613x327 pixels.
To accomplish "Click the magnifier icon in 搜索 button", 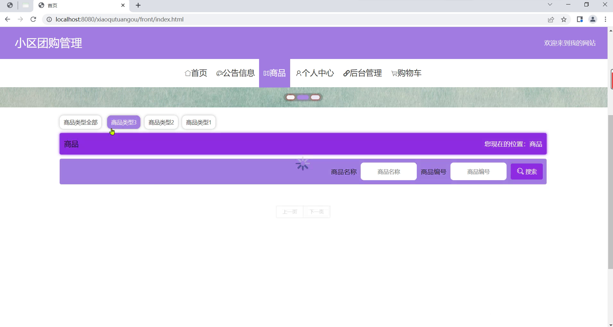I will [x=520, y=171].
